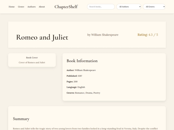174x130 pixels.
Task: Click the Book Cover label
Action: [32, 57]
